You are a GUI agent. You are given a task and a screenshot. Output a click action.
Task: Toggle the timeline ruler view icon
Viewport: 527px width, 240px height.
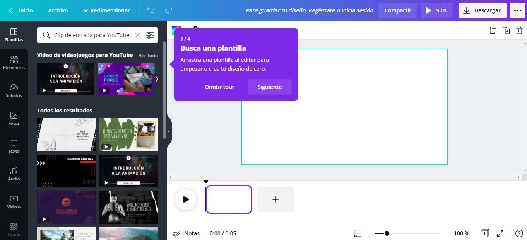(358, 233)
